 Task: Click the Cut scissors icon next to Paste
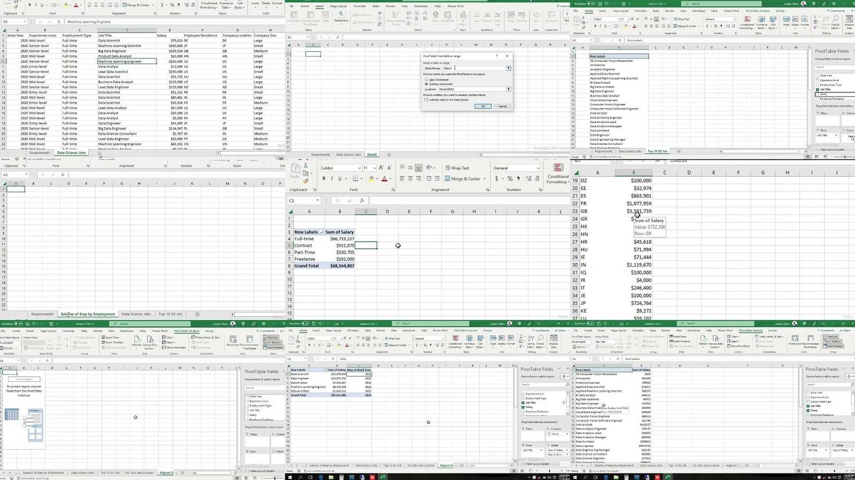tap(305, 166)
